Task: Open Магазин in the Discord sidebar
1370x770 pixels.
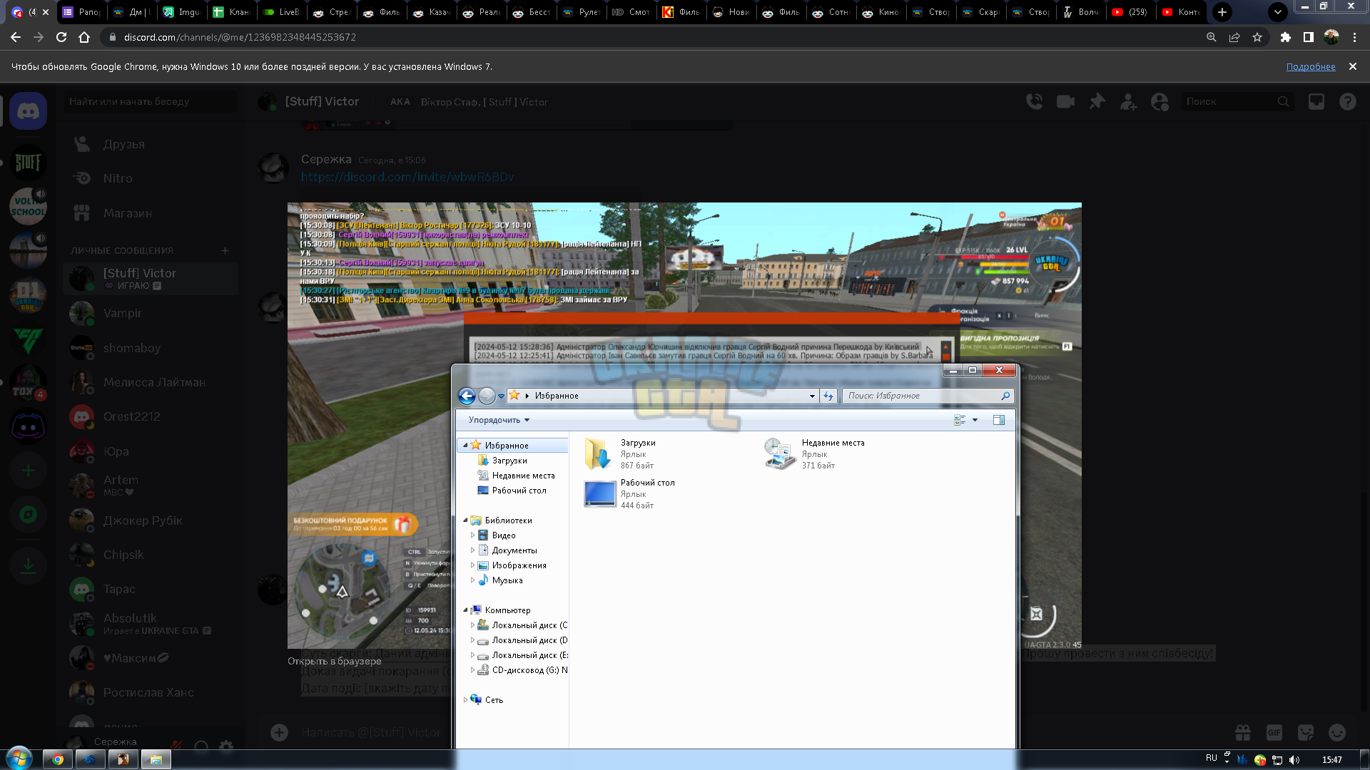Action: 151,214
